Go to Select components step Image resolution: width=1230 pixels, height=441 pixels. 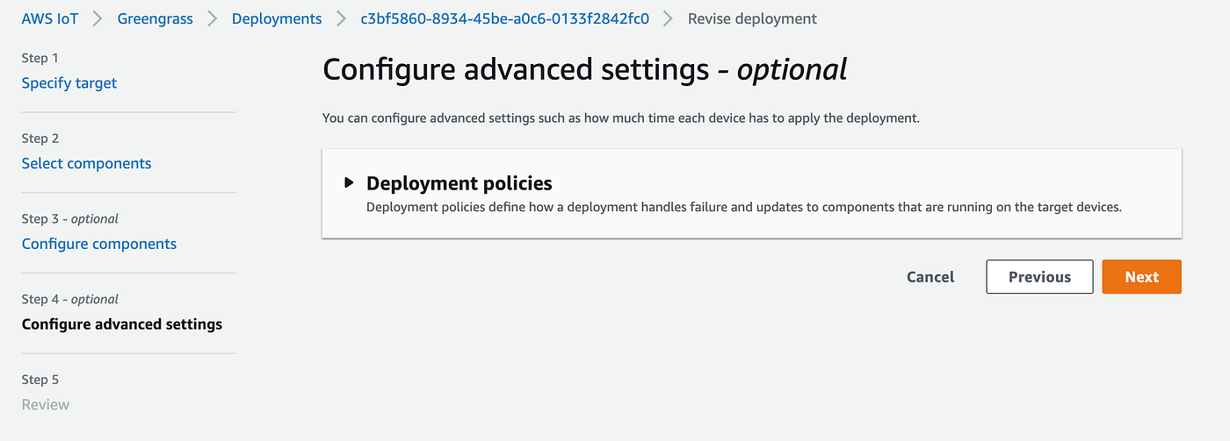tap(86, 163)
